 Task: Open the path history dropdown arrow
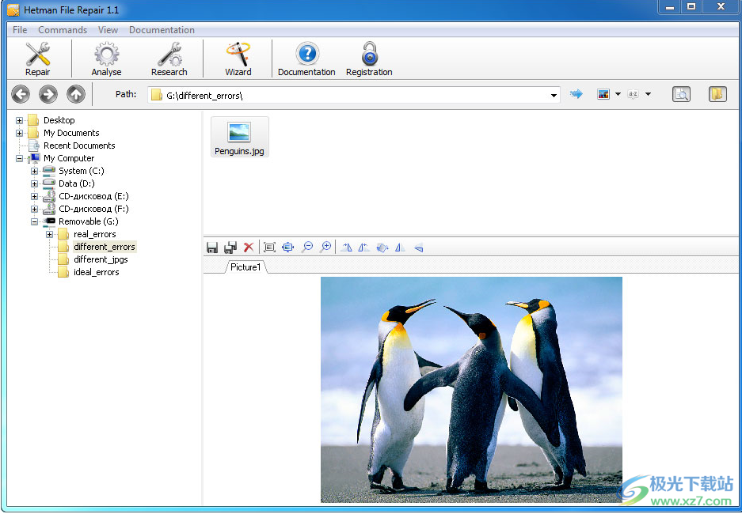coord(554,96)
